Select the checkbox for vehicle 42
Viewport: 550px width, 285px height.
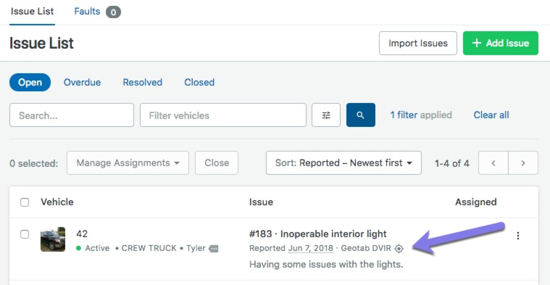pos(25,234)
